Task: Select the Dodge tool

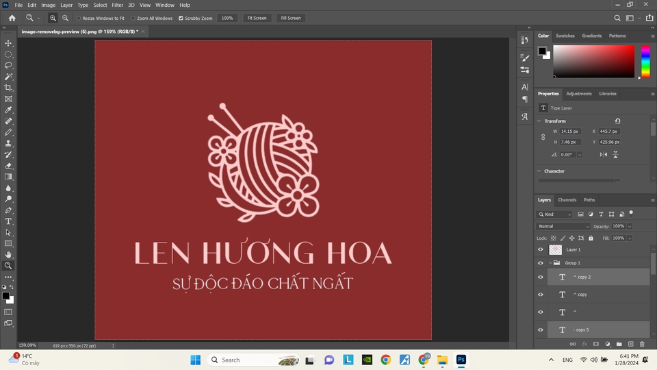Action: (8, 199)
